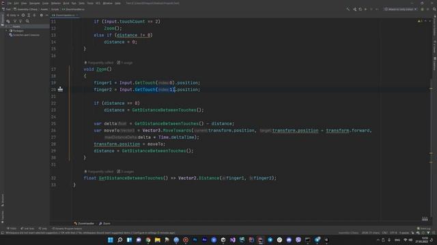This screenshot has width=437, height=245.
Task: Open the Unity tool window at bottom
Action: click(x=42, y=229)
